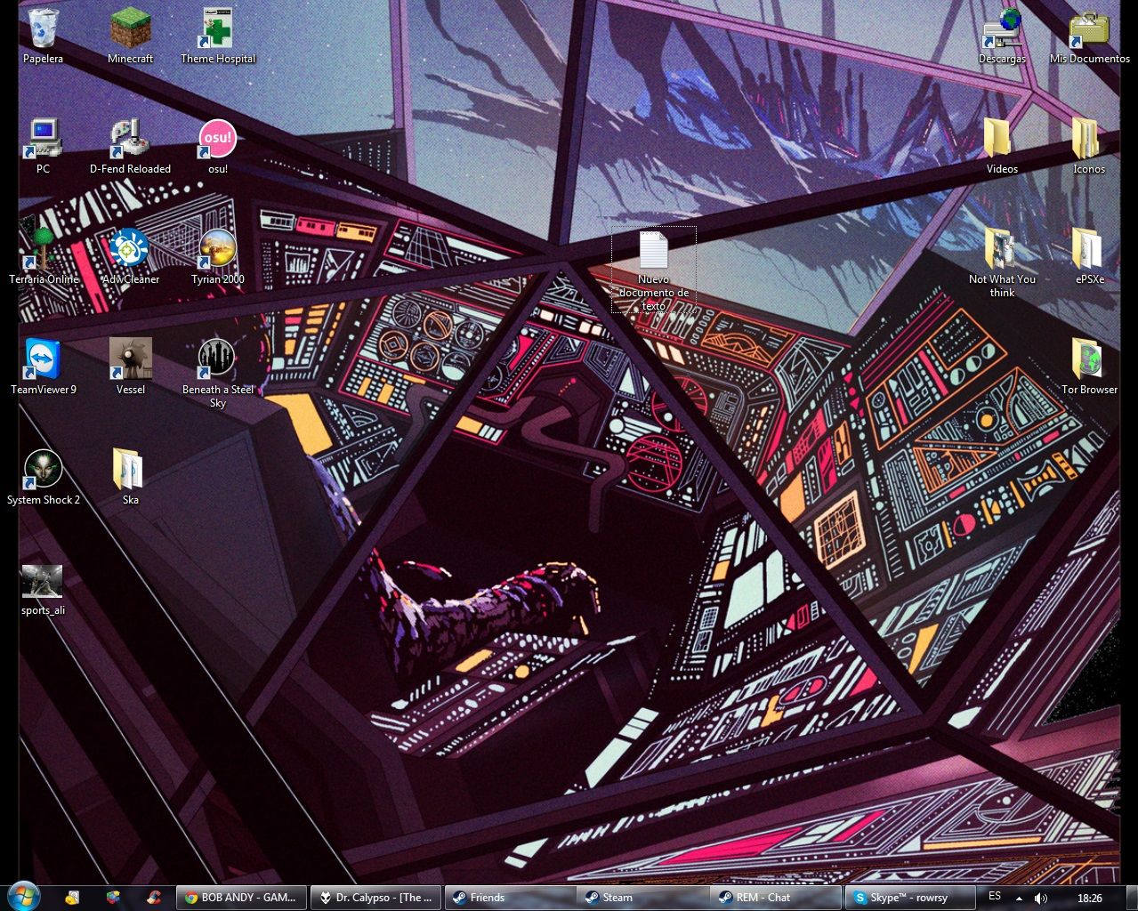Select the TeamViewer 9 shortcut
1138x911 pixels.
pyautogui.click(x=43, y=361)
